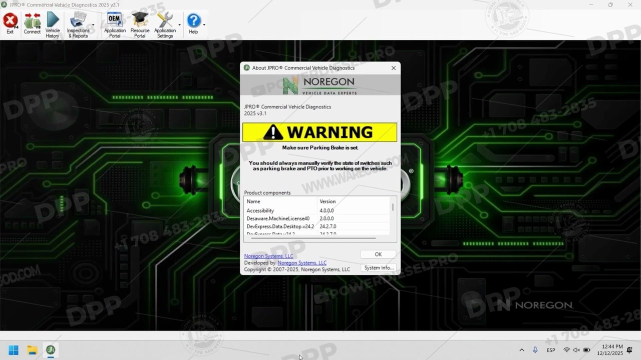The height and width of the screenshot is (360, 641).
Task: Click the copyright 2007-2025 text
Action: pyautogui.click(x=297, y=269)
